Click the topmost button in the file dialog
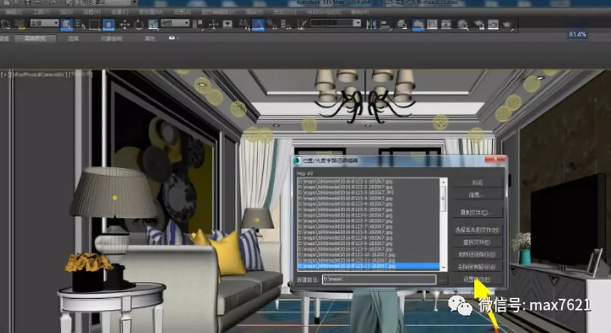 coord(476,182)
